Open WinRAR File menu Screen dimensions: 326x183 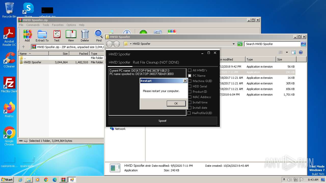tap(21, 25)
